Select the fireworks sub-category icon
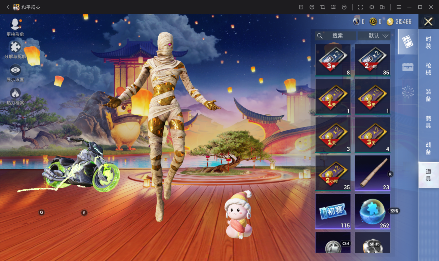The image size is (439, 261). pyautogui.click(x=408, y=92)
